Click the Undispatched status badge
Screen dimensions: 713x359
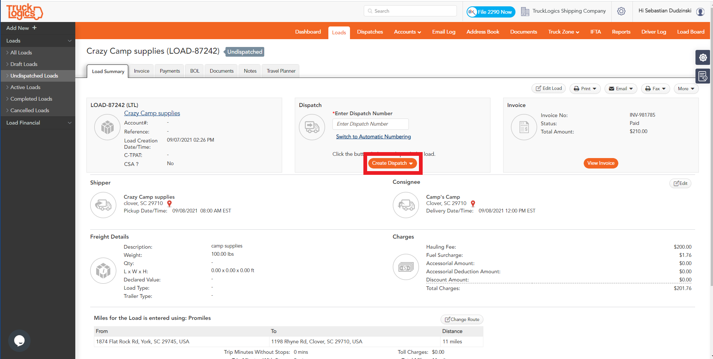tap(244, 52)
